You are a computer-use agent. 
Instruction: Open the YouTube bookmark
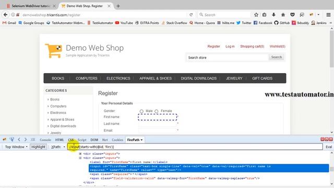[x=124, y=23]
